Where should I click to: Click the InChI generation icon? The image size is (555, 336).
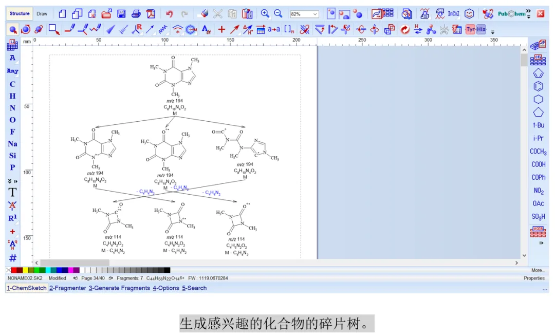tap(453, 14)
